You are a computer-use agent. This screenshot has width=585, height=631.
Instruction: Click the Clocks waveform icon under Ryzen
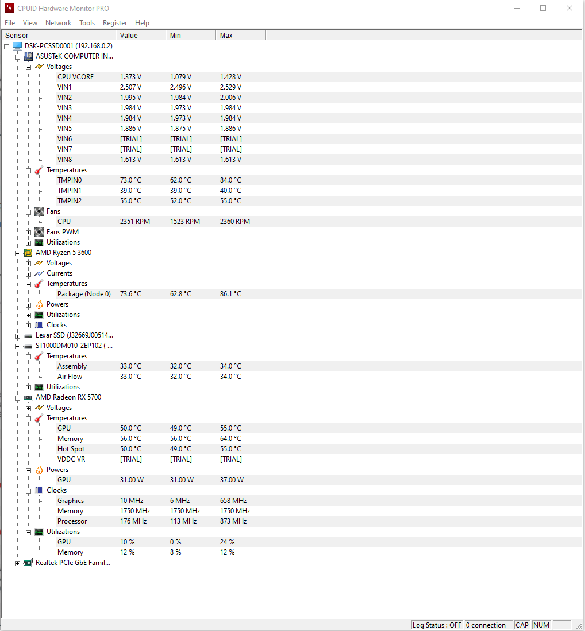coord(39,325)
